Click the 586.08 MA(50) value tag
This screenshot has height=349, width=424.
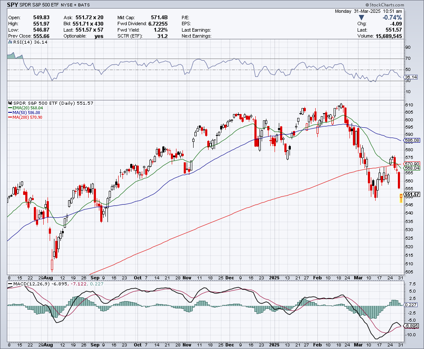(411, 140)
